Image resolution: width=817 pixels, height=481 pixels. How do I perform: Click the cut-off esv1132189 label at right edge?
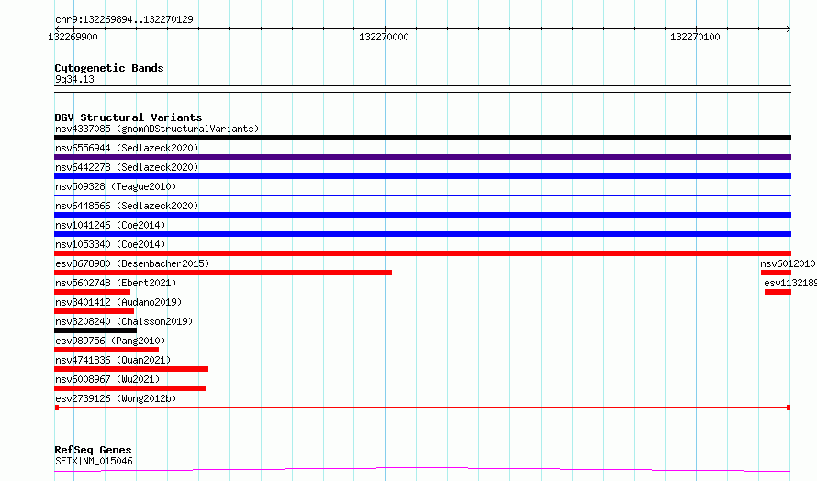[x=790, y=283]
